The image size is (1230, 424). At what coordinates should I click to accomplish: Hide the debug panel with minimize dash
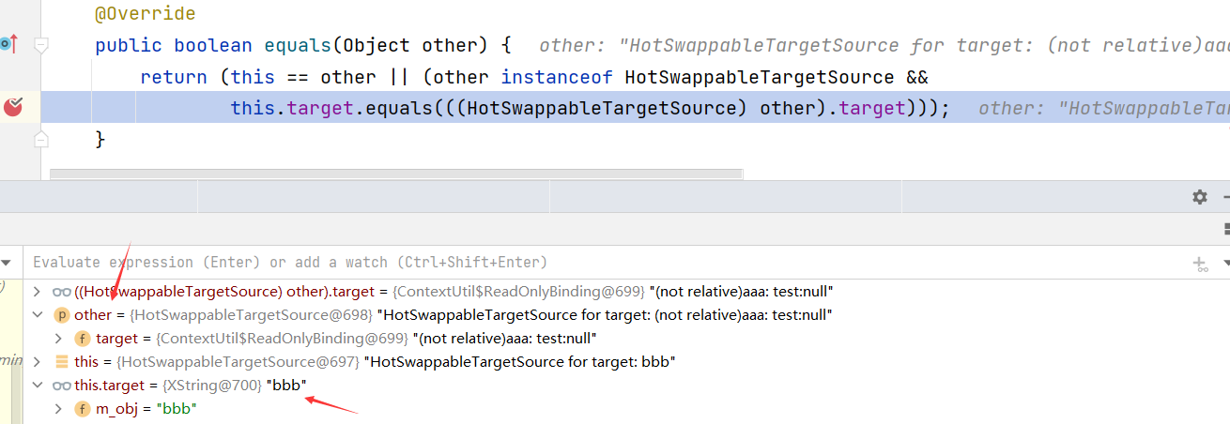[1225, 197]
